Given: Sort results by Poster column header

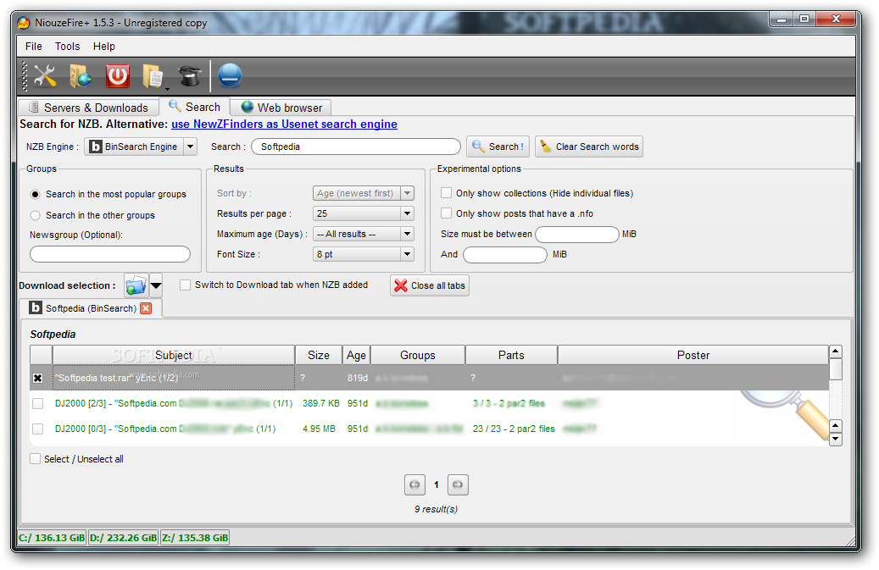Looking at the screenshot, I should [693, 355].
